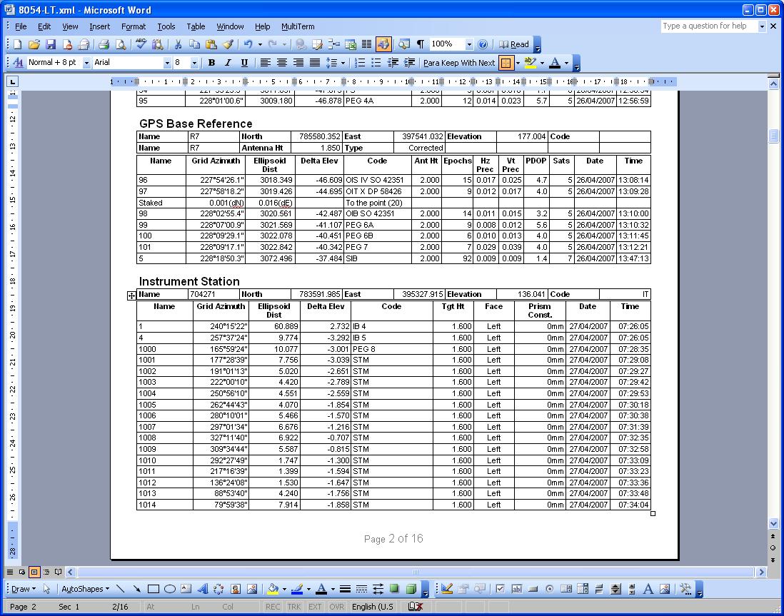Toggle Italic formatting
This screenshot has width=784, height=616.
[x=228, y=63]
